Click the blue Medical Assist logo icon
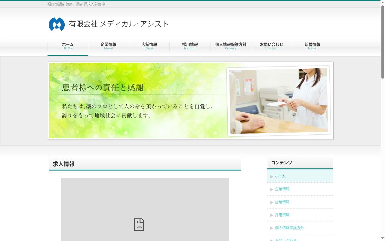 [x=57, y=24]
